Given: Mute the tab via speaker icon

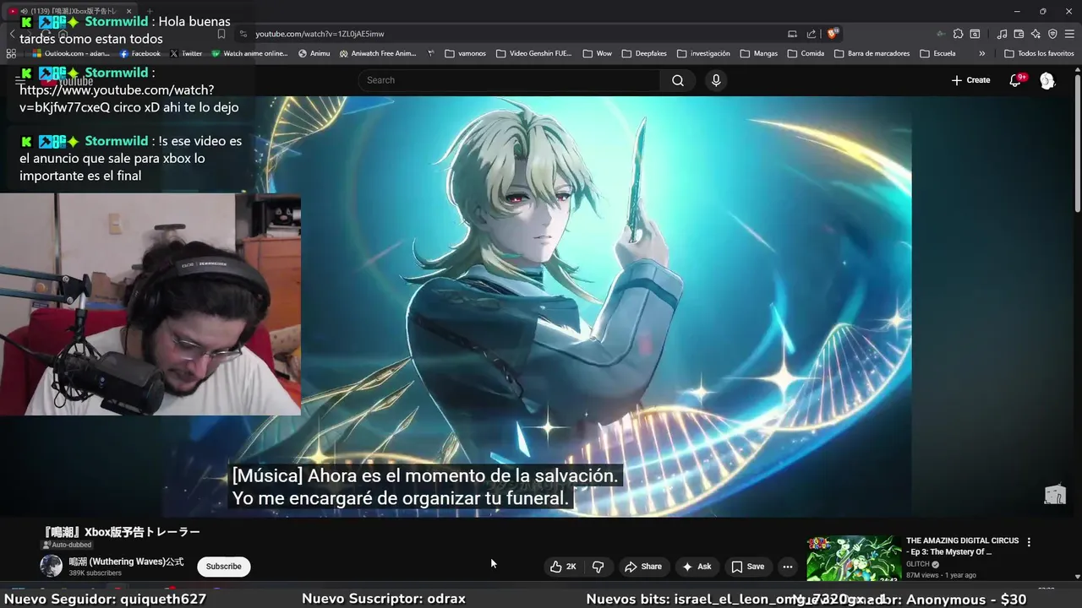Looking at the screenshot, I should pos(25,11).
